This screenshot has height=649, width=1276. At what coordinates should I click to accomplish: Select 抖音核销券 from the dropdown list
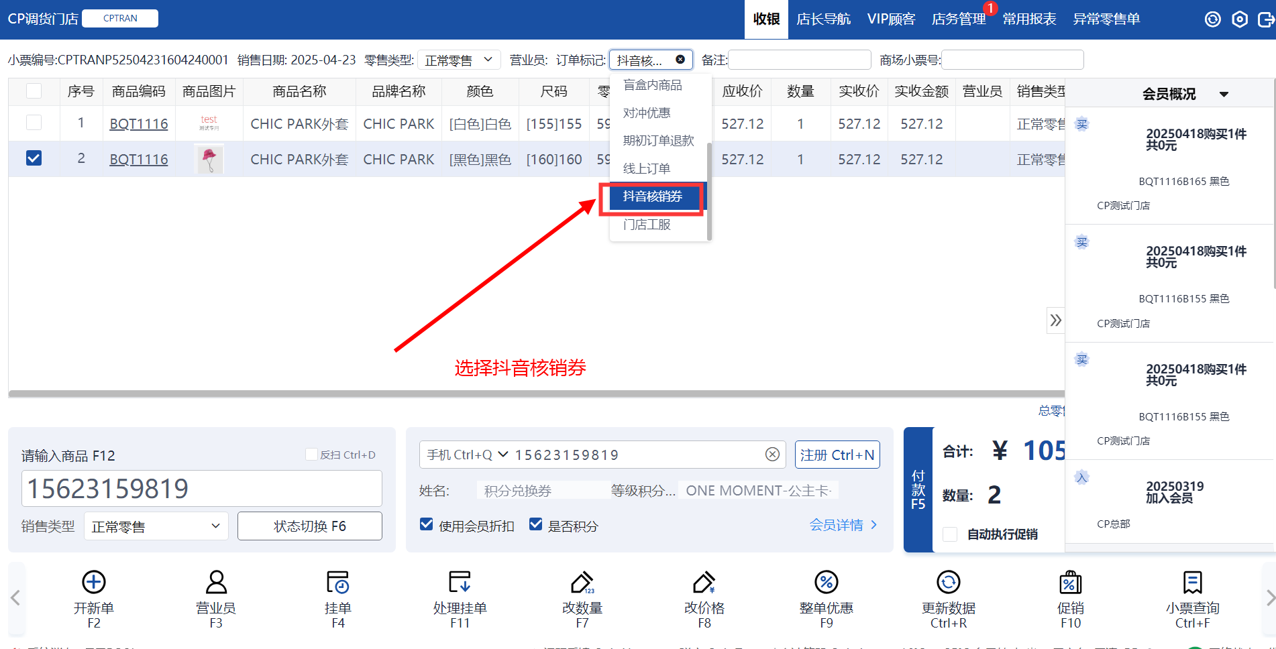pyautogui.click(x=652, y=196)
